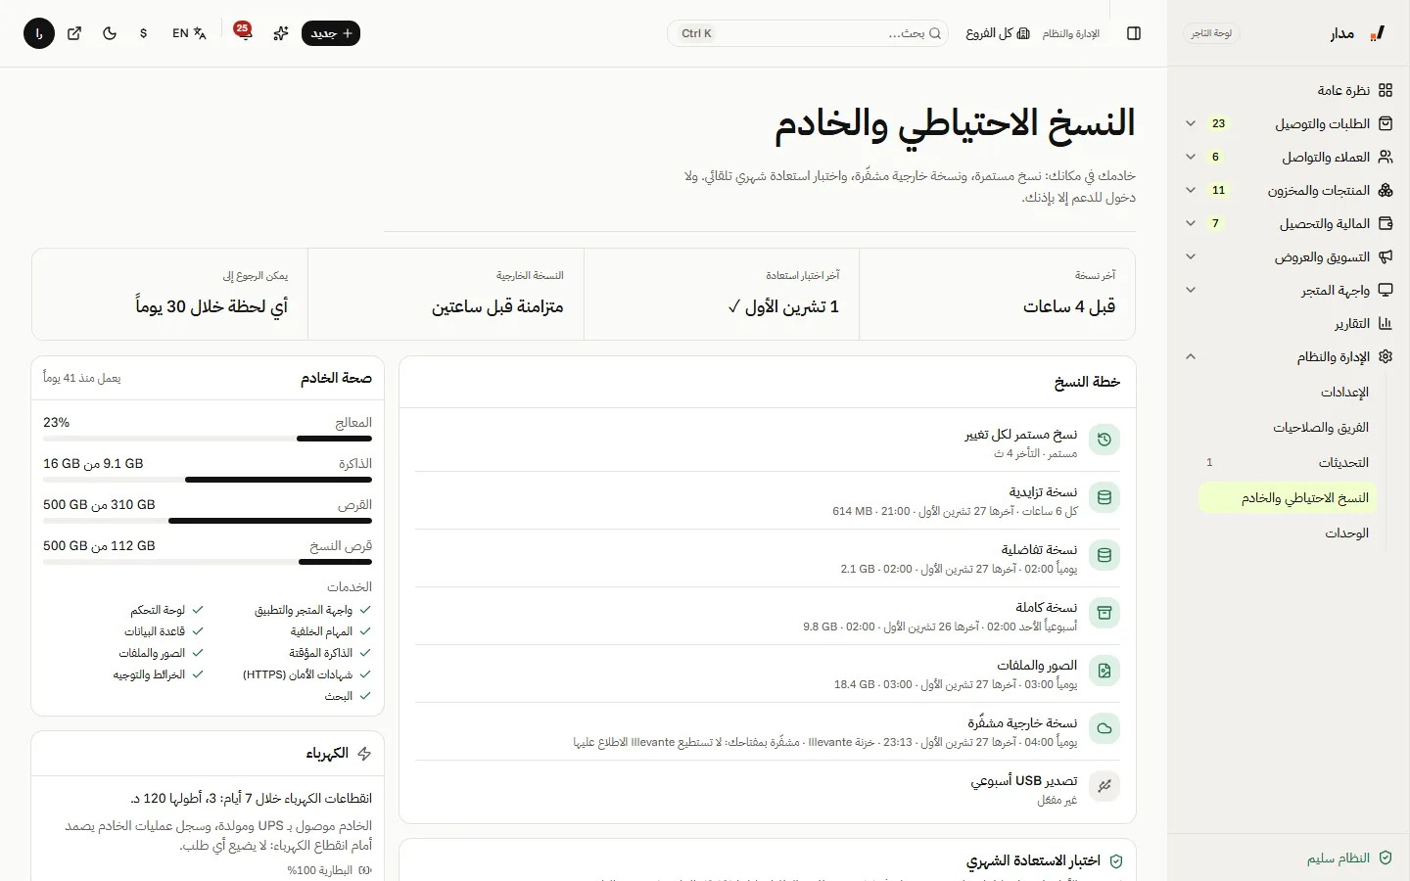Expand واجهة المتجر chevron
The image size is (1410, 881).
(x=1191, y=290)
